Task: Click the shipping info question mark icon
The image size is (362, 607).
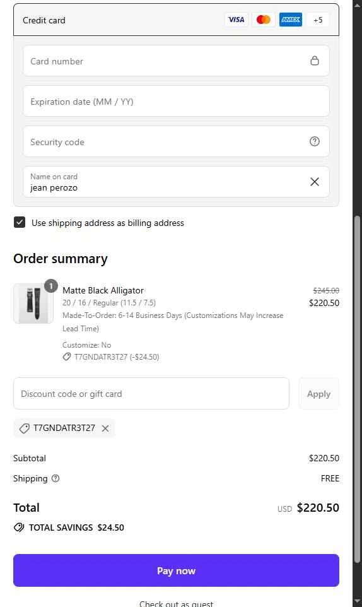Action: (x=55, y=478)
